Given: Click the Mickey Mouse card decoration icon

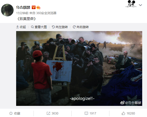Looking at the screenshot, I should click(x=131, y=4).
